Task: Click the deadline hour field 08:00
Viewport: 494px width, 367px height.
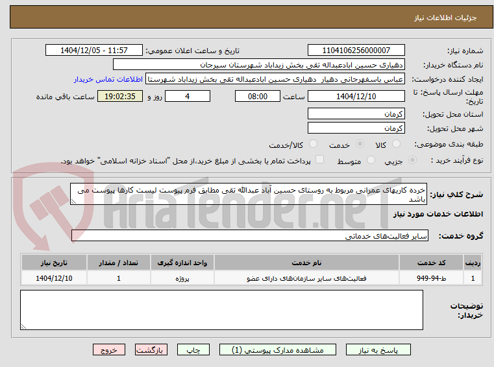Action: 258,97
